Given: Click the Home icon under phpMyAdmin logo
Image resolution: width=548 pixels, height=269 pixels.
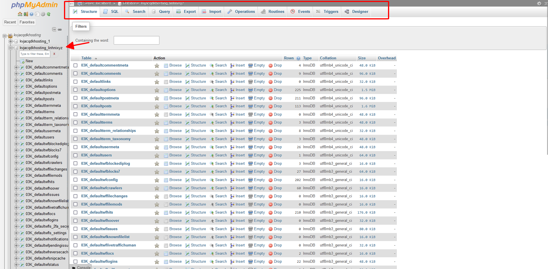Looking at the screenshot, I should 20,14.
